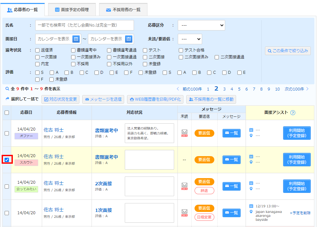Enable 不採用以外 filter checkbox
This screenshot has width=318, height=227.
109,64
